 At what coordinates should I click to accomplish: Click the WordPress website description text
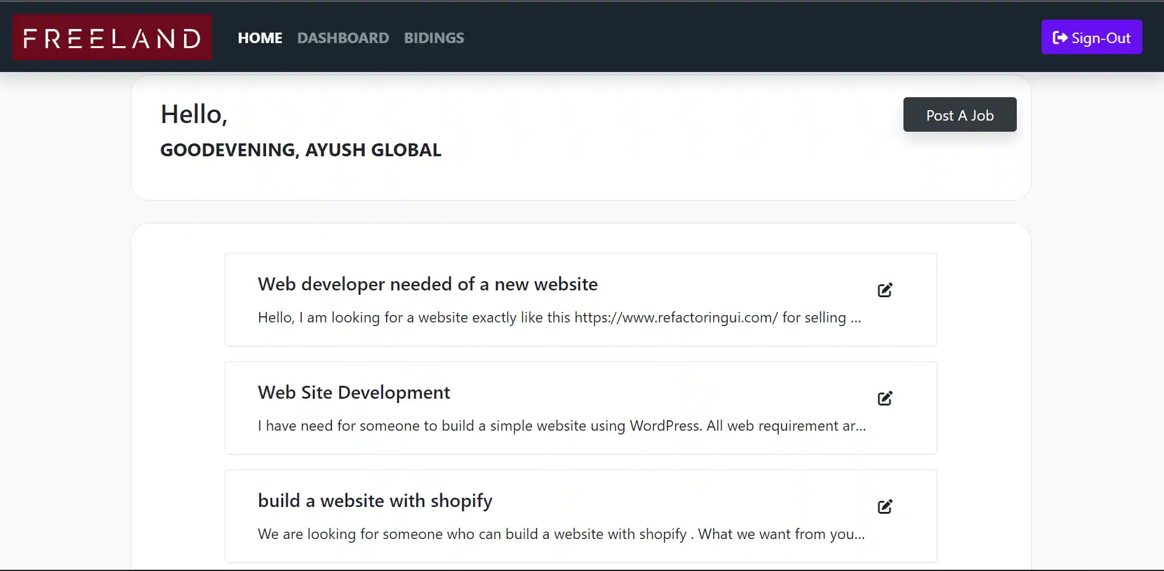561,426
